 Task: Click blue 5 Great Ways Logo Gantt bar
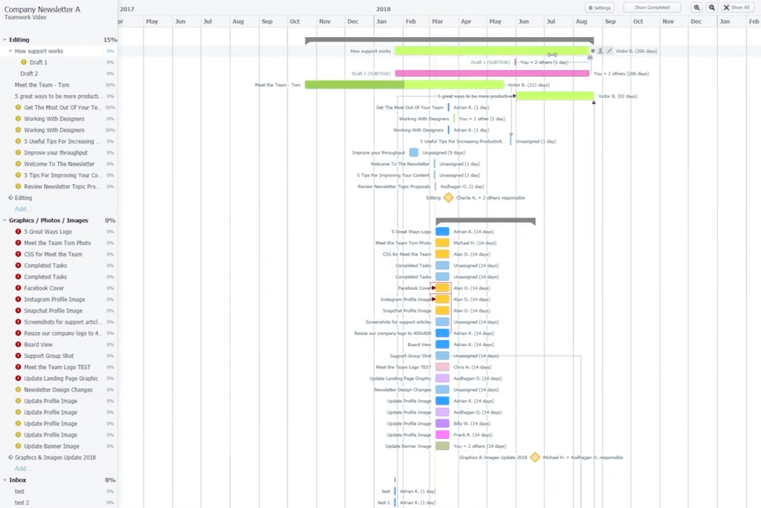pyautogui.click(x=442, y=232)
